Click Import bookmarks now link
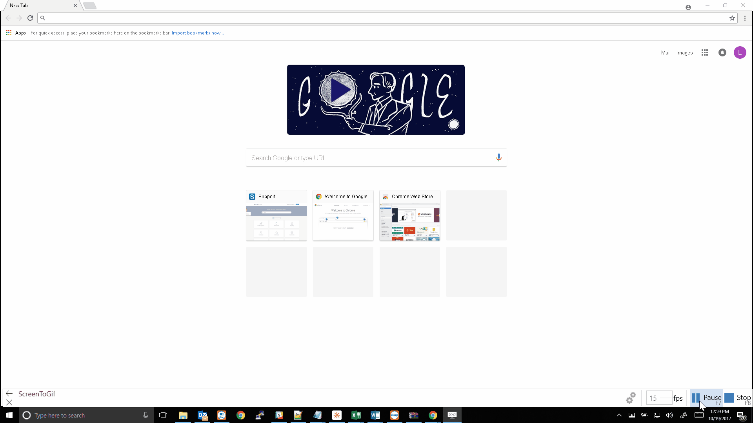This screenshot has width=753, height=423. point(198,33)
